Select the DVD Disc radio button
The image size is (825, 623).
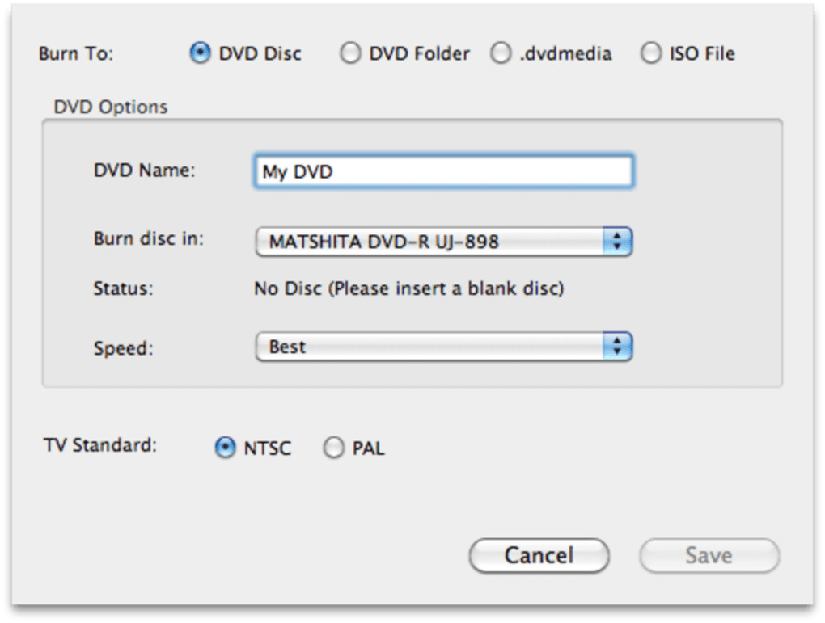point(200,54)
